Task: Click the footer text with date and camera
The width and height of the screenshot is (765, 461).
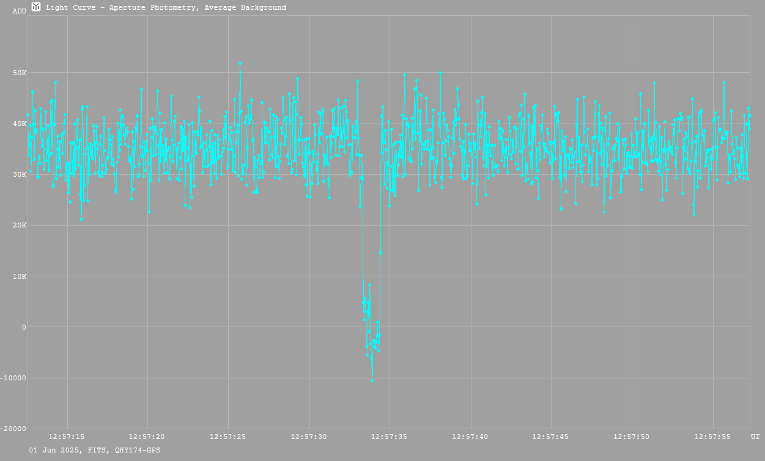Action: 95,450
